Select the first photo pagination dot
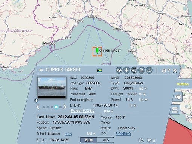 (44, 107)
